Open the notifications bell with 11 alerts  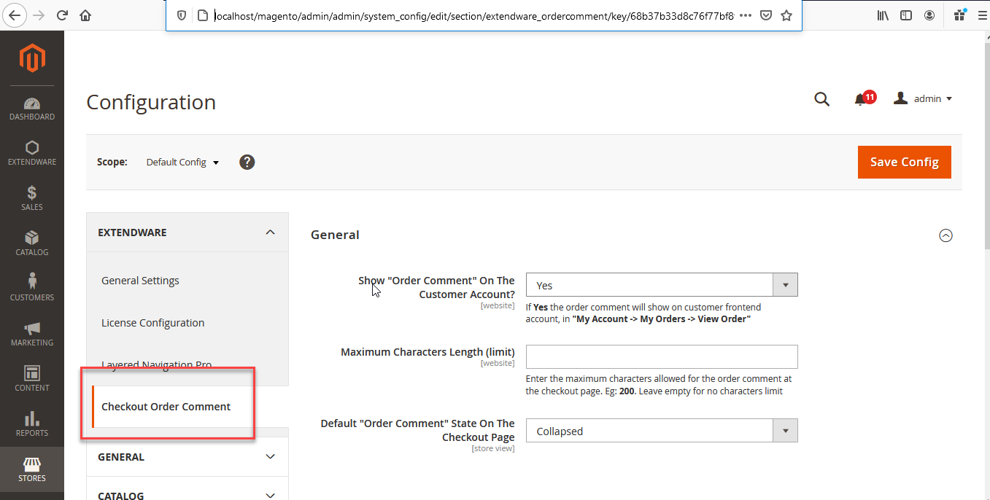click(864, 98)
